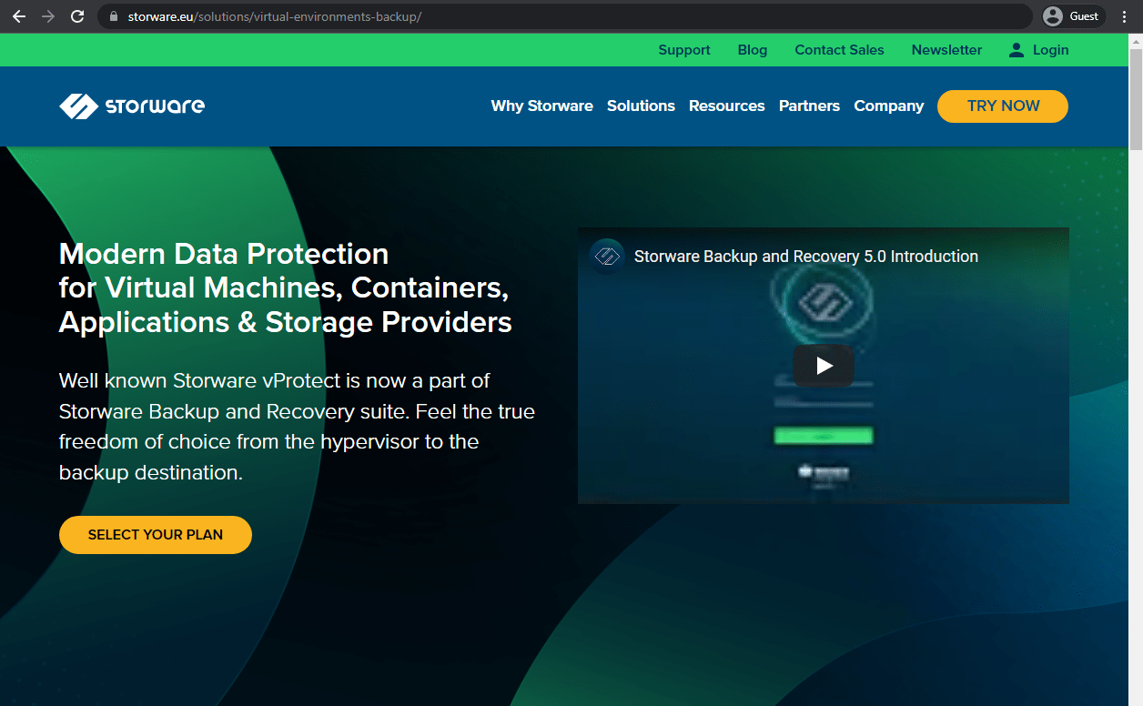
Task: Click the Storware icon inside the video player
Action: [x=606, y=257]
